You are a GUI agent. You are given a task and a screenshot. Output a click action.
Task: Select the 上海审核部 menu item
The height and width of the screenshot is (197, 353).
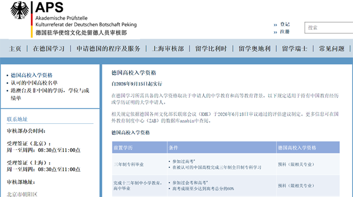pos(168,48)
